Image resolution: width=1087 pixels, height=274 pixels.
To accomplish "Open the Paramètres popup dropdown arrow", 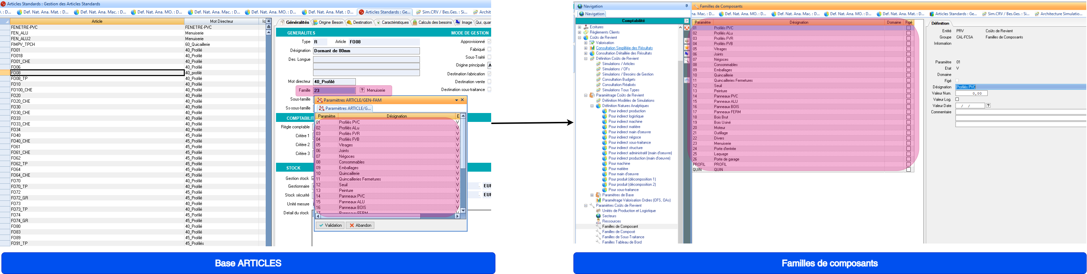I will (x=456, y=100).
